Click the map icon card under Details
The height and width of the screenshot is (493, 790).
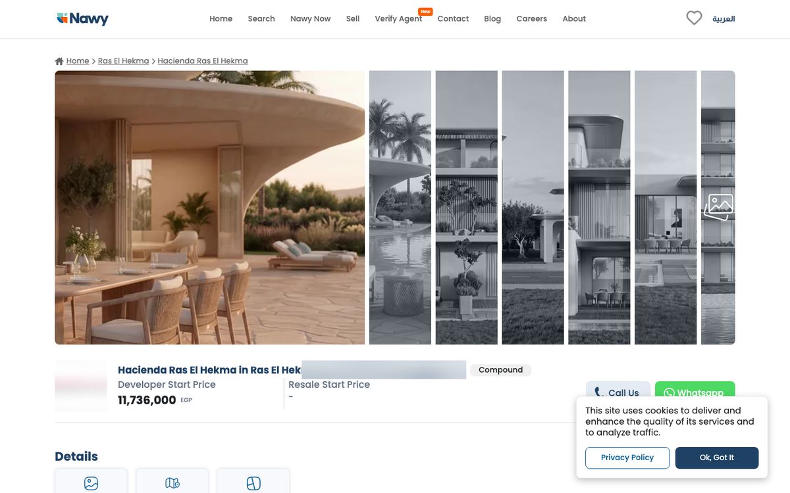tap(172, 481)
